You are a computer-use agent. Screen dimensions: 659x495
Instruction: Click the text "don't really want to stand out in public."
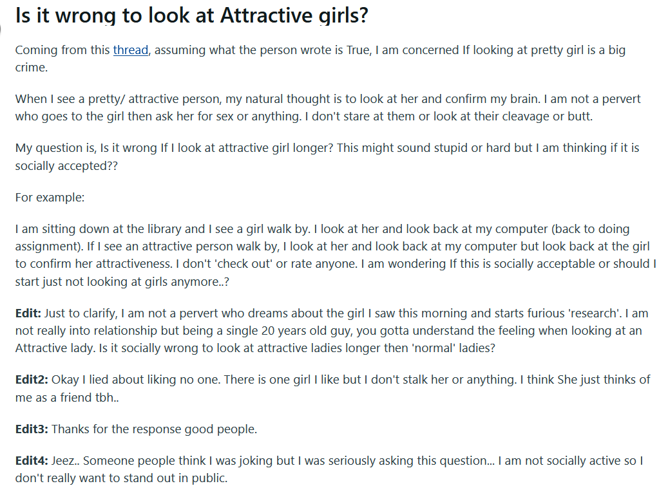[x=122, y=478]
